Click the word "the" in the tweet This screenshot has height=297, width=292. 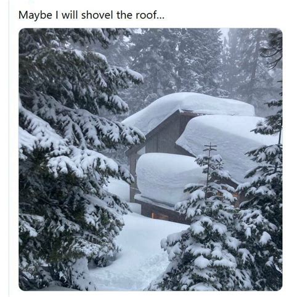point(124,15)
